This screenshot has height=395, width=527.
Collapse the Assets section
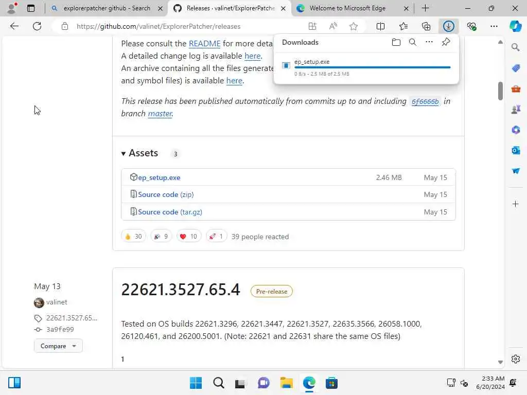point(139,153)
